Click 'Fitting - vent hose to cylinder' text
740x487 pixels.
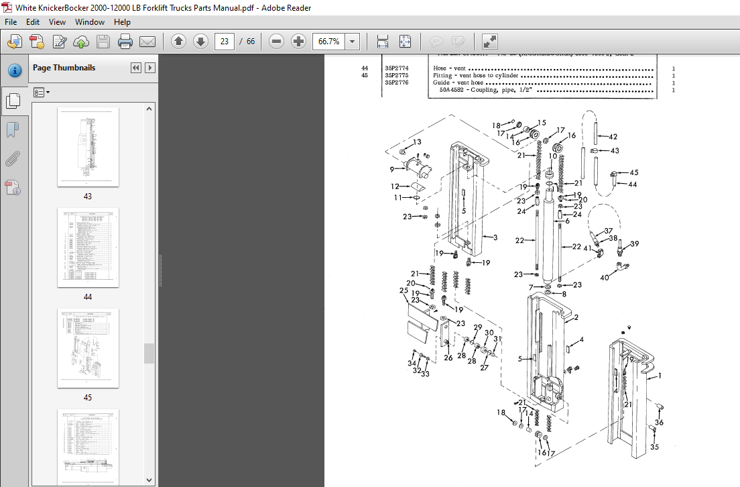[x=476, y=75]
